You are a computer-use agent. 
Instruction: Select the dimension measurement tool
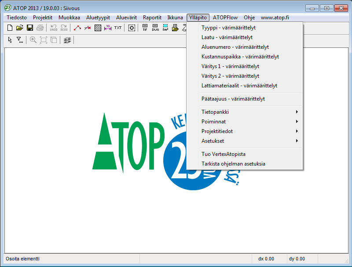108,28
